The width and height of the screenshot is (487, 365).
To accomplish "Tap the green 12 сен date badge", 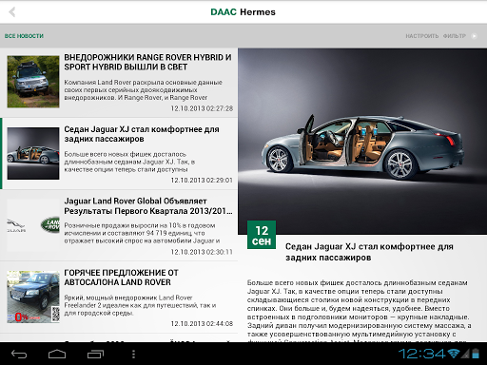I will click(x=262, y=235).
